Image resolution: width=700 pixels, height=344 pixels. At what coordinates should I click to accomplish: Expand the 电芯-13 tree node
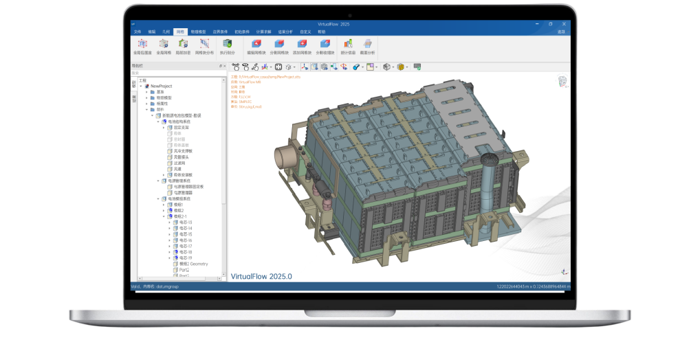click(170, 222)
